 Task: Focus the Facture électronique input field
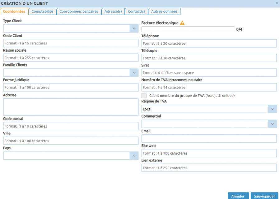point(188,29)
